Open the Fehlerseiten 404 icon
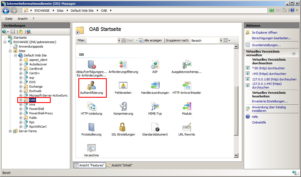 123,86
